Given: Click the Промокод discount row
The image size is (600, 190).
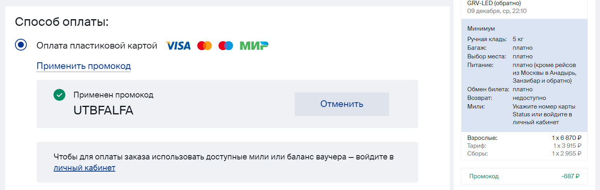Looking at the screenshot, I should tap(524, 176).
